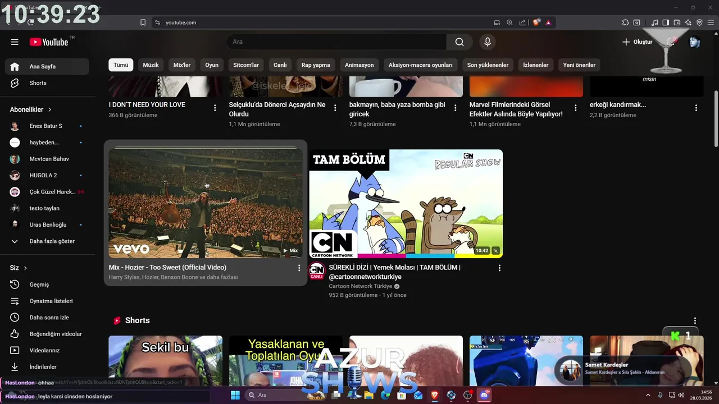
Task: Open İndirilenler in the sidebar
Action: (47, 367)
